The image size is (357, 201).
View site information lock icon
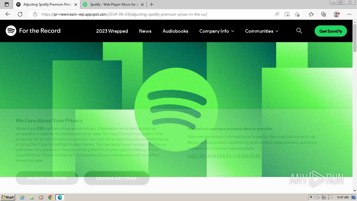(x=35, y=14)
